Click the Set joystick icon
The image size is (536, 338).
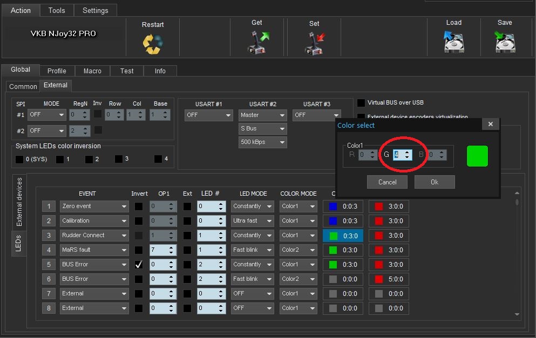click(314, 43)
